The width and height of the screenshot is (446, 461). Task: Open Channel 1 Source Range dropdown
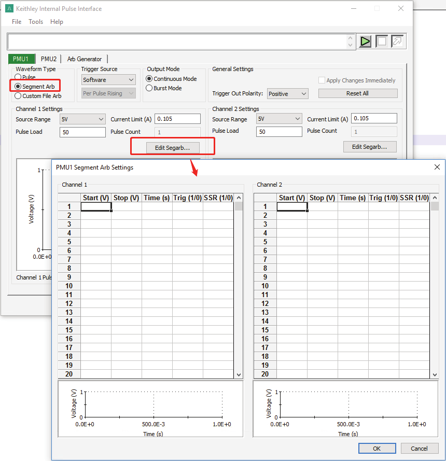pyautogui.click(x=82, y=119)
